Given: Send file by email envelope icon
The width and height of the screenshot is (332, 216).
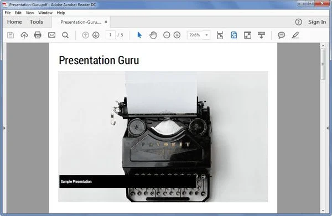Looking at the screenshot, I should 51,35.
